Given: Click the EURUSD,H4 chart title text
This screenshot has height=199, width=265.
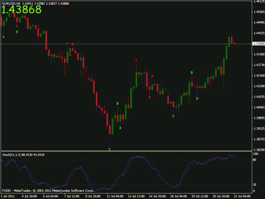Looking at the screenshot, I should (11, 3).
